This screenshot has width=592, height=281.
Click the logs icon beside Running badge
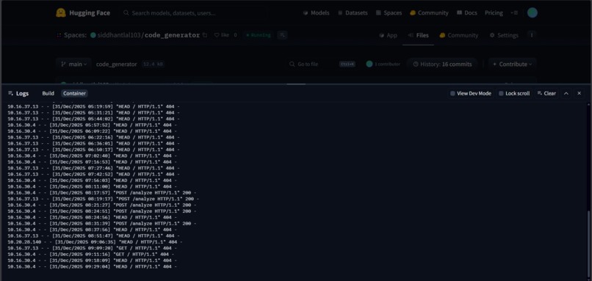click(x=282, y=35)
